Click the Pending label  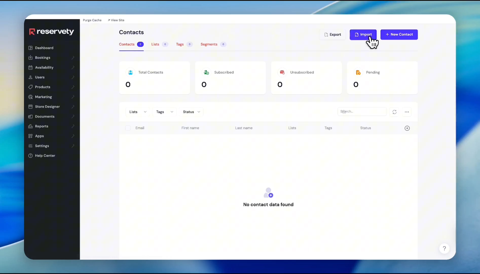pyautogui.click(x=373, y=72)
